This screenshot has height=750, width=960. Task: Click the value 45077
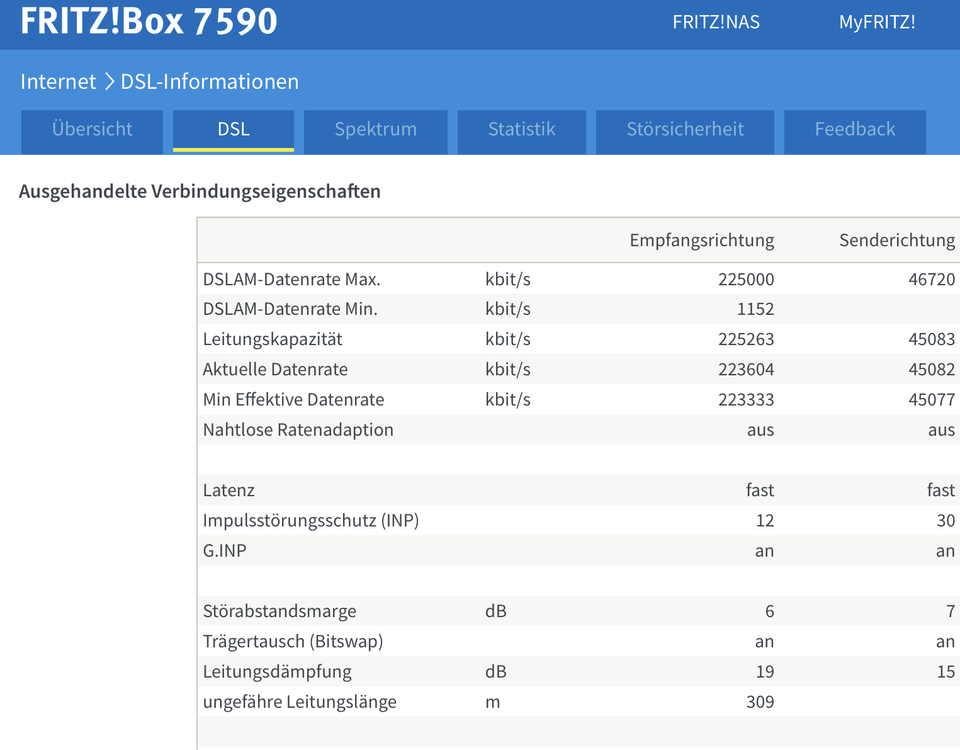[x=932, y=400]
